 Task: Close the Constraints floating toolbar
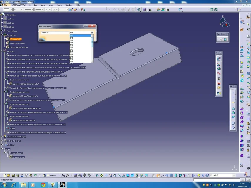coord(227,34)
